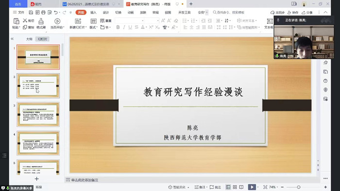This screenshot has width=340, height=191.
Task: Move the zoom slider handle
Action: click(299, 187)
